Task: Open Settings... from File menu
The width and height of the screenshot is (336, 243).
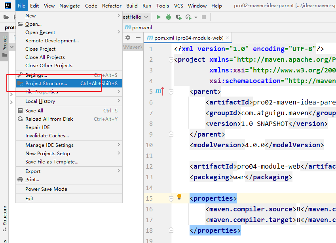Action: coord(69,75)
